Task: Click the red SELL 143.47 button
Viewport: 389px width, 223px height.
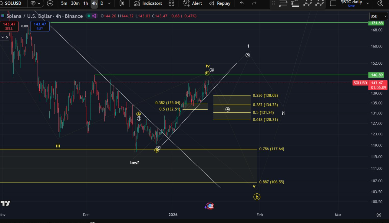Action: (9, 26)
